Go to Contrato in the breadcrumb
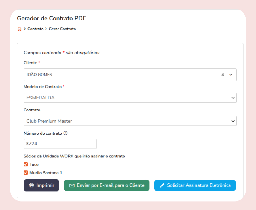Viewport: 256px width, 210px height. tap(35, 29)
